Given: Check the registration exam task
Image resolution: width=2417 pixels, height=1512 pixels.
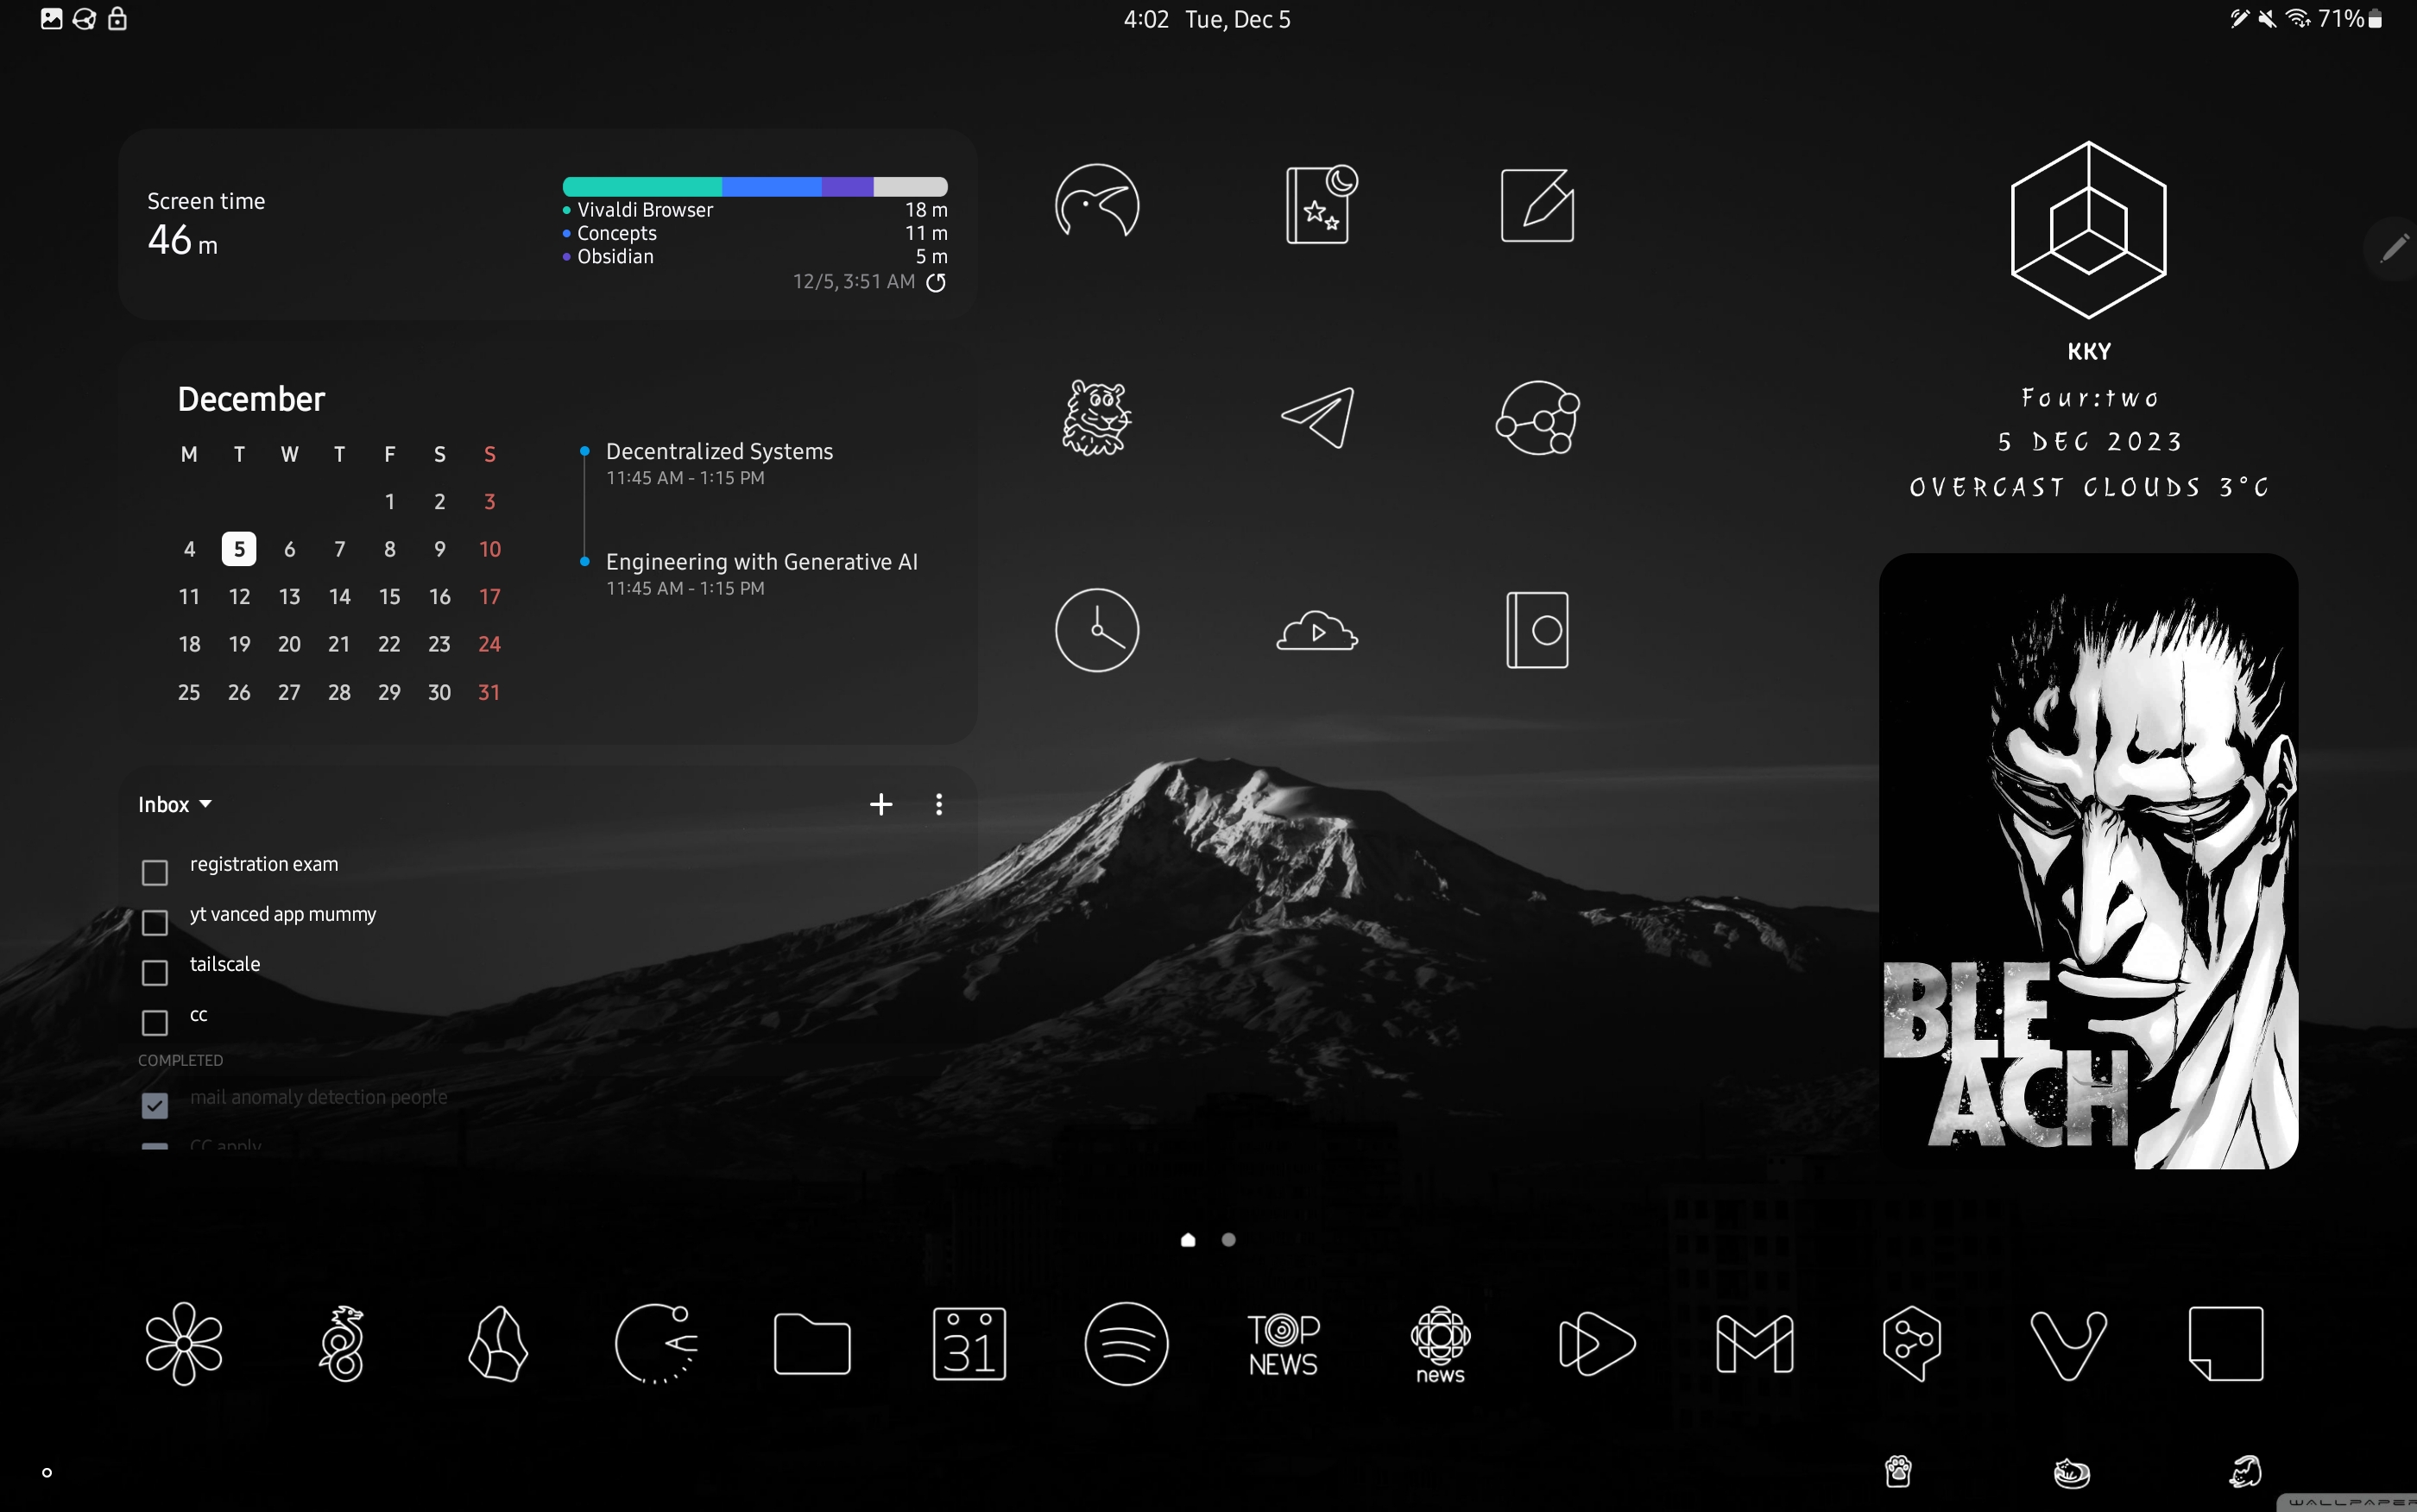Looking at the screenshot, I should (155, 872).
